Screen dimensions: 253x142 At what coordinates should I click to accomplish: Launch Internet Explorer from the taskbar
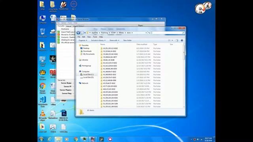(x=50, y=139)
